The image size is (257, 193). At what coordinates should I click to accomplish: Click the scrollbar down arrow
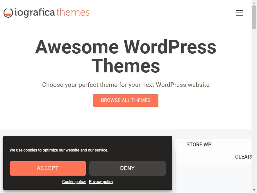254,191
